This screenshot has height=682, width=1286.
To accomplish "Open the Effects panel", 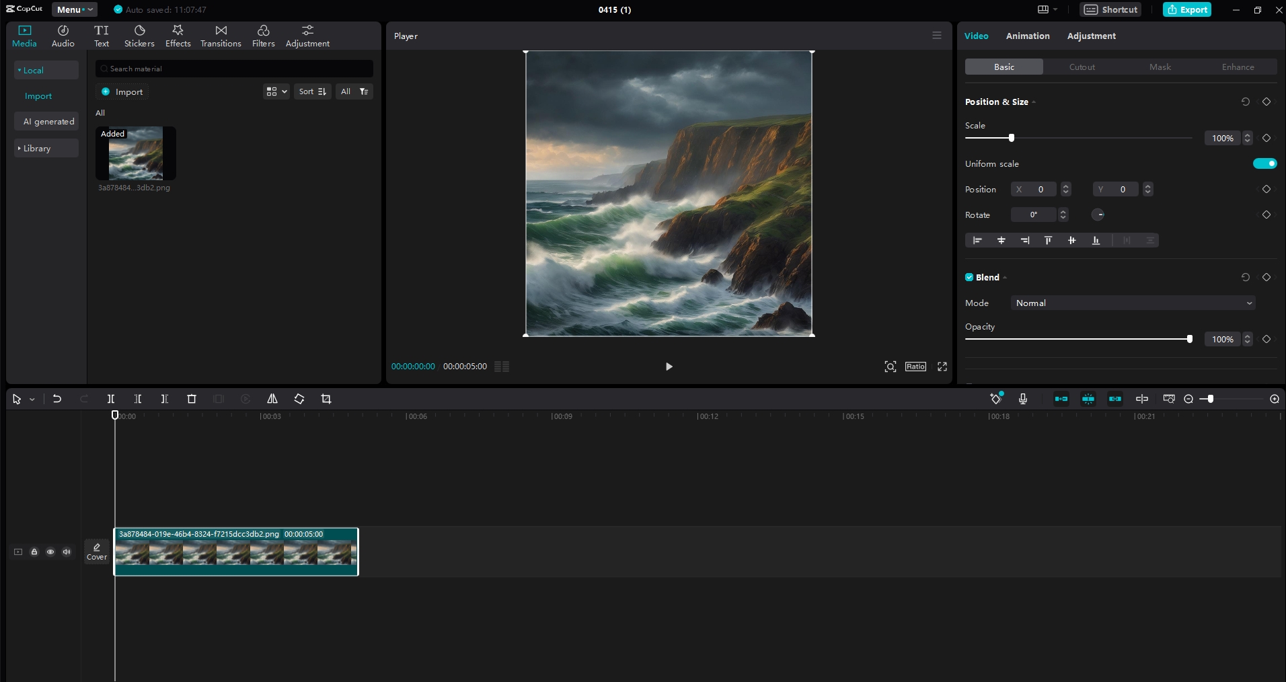I will click(x=178, y=36).
